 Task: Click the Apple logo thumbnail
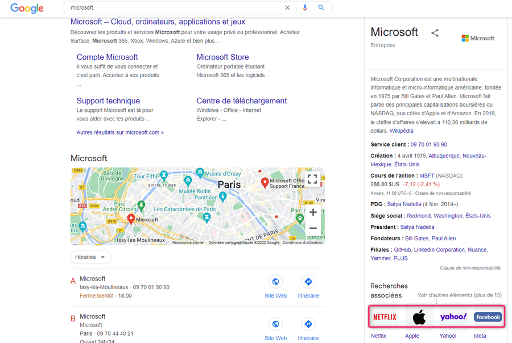pyautogui.click(x=419, y=317)
